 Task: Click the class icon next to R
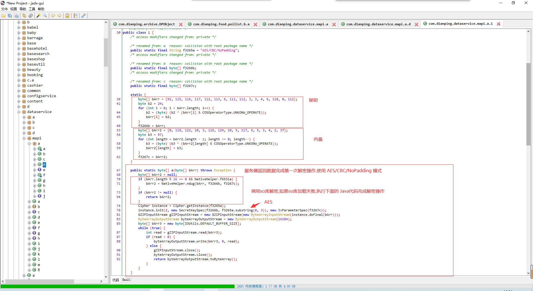(x=34, y=270)
